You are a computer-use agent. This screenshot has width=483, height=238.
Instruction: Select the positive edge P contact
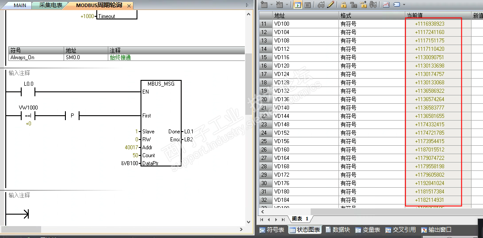point(72,116)
